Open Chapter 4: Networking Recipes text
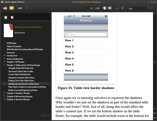The height and width of the screenshot is (121, 157). click(20, 96)
